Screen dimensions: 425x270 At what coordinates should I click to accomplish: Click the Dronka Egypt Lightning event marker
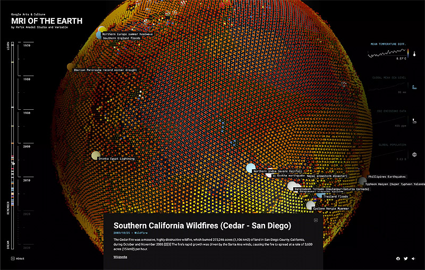pos(96,155)
